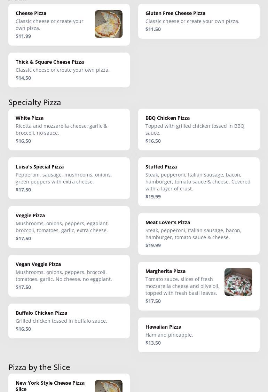268x392 pixels.
Task: Open Luisa's Special Pizza details
Action: pyautogui.click(x=69, y=178)
